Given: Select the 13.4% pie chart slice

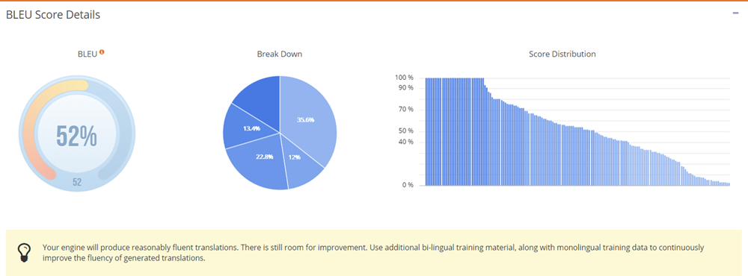Looking at the screenshot, I should click(x=245, y=128).
